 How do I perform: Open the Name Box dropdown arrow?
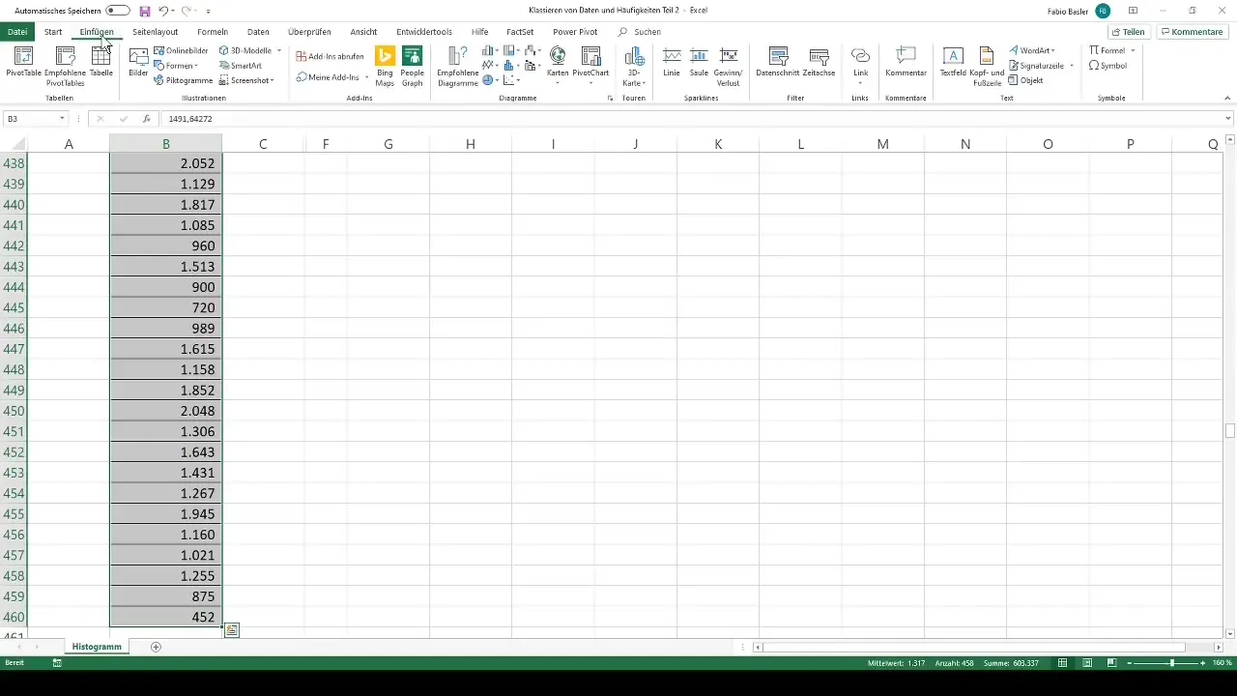coord(62,119)
